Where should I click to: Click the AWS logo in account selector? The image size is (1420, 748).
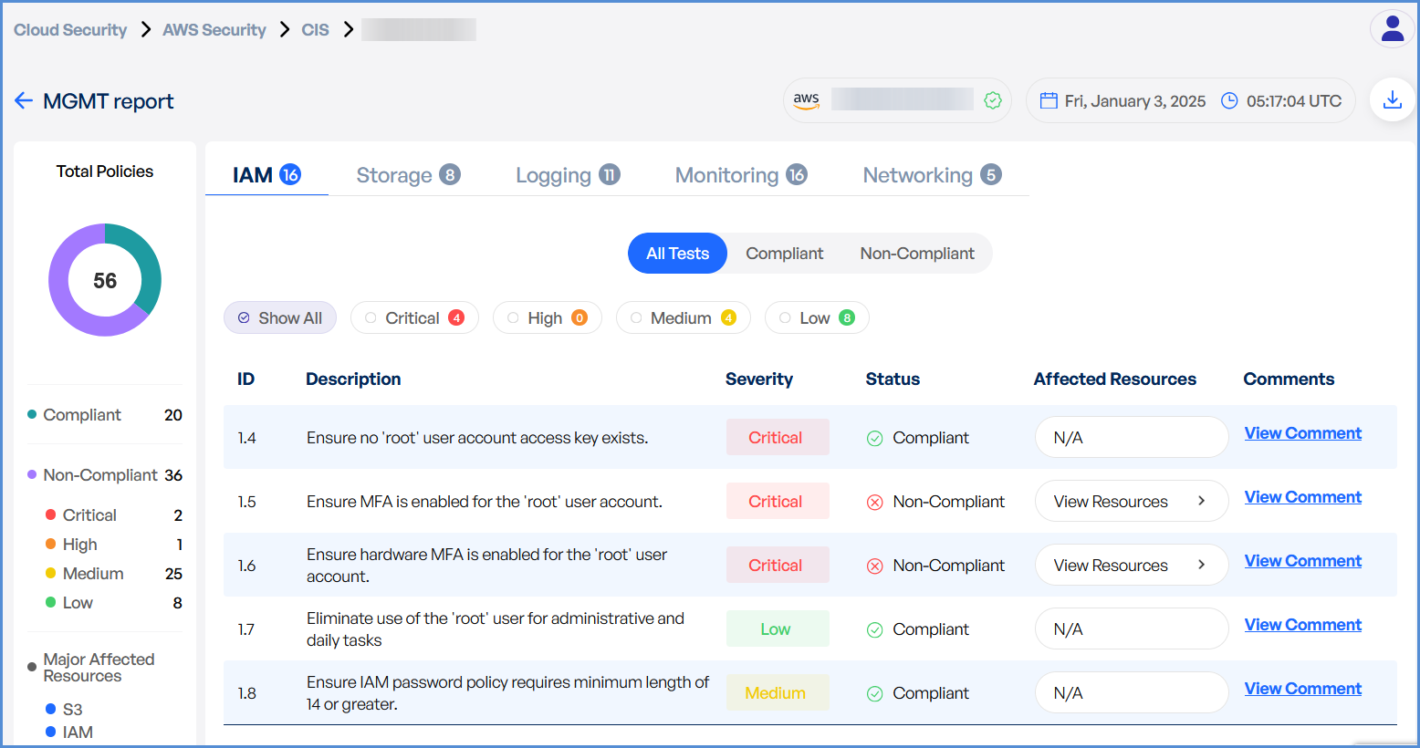(806, 100)
